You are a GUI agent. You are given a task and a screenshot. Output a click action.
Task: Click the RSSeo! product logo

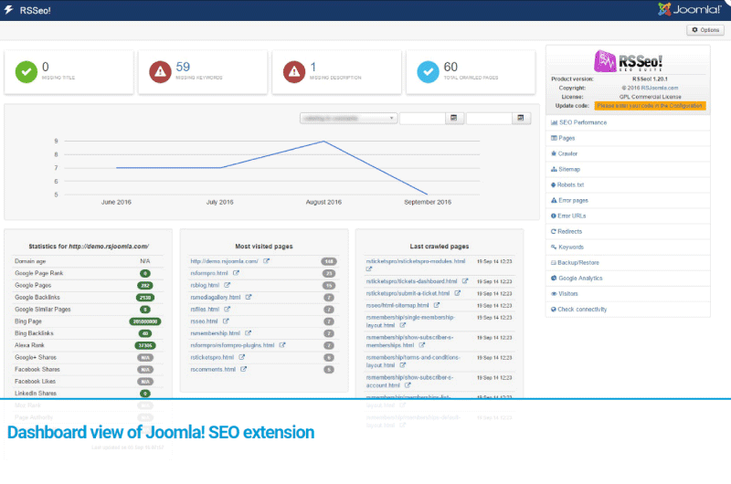click(628, 61)
